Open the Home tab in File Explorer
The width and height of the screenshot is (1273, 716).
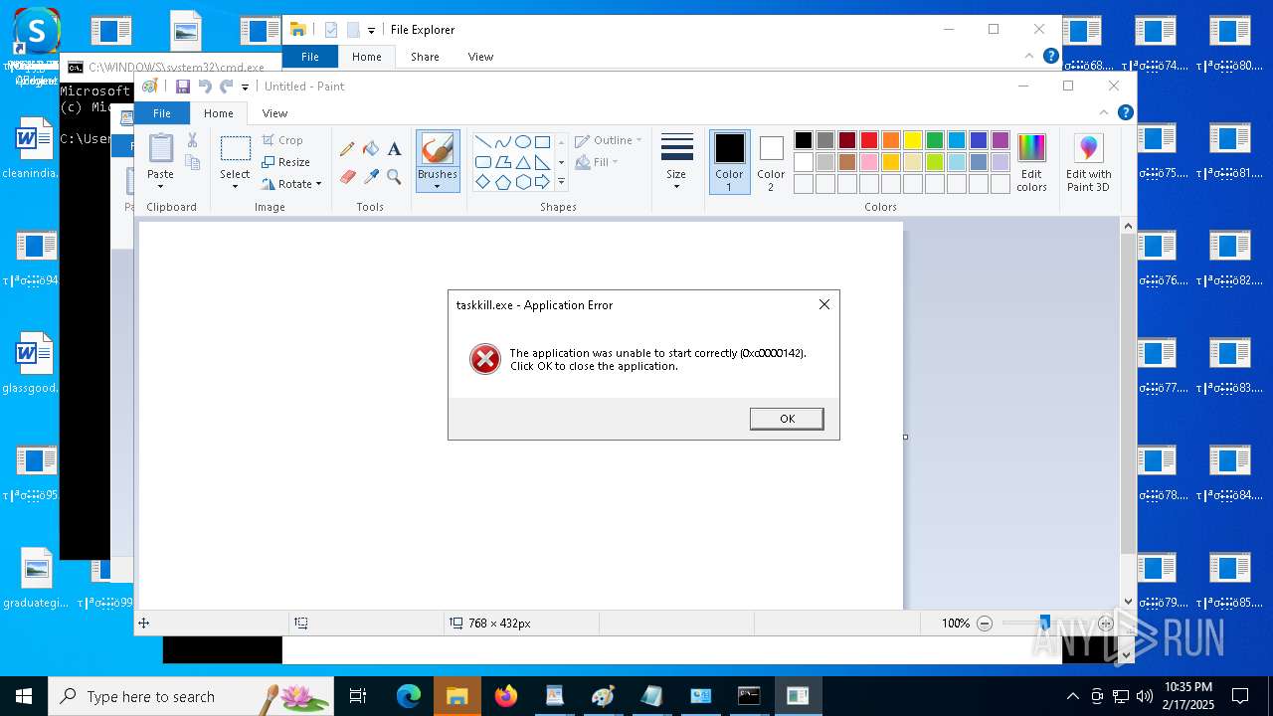[x=366, y=57]
